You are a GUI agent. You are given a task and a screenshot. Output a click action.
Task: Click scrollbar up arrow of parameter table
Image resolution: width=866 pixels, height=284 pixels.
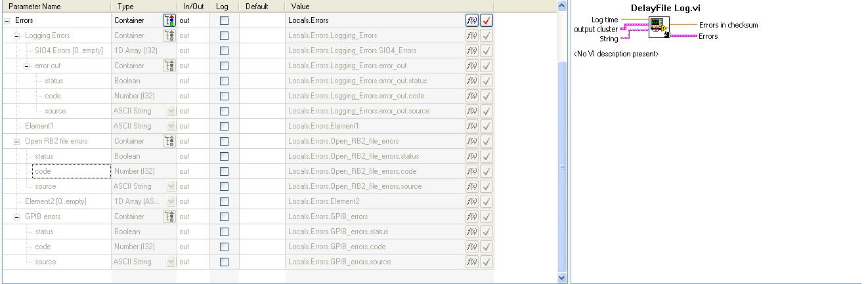point(562,6)
